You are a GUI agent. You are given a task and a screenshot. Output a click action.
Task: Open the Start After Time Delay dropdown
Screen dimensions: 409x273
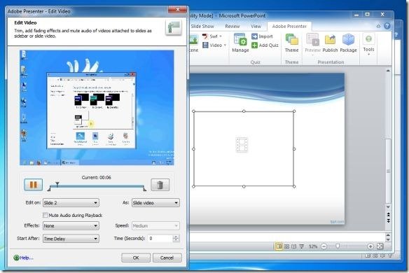[x=71, y=239]
